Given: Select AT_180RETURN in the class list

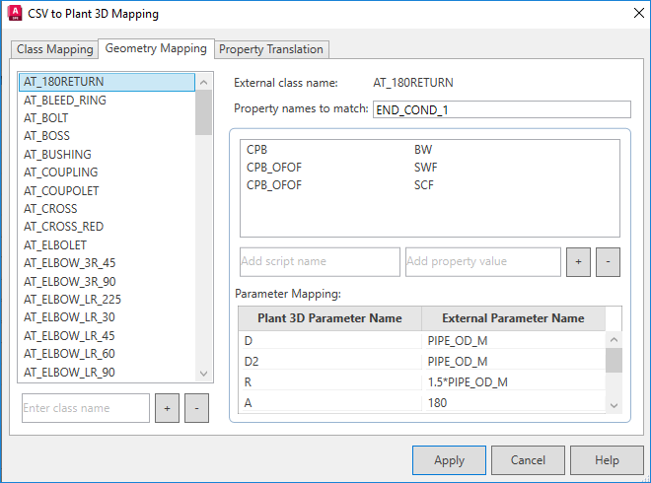Looking at the screenshot, I should [x=107, y=82].
